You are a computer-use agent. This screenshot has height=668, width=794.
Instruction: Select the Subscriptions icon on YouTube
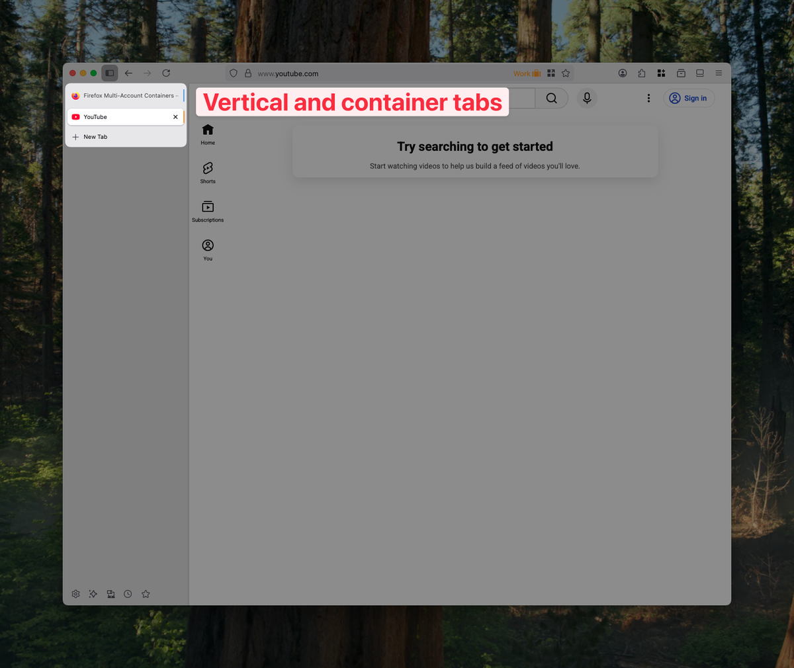207,210
